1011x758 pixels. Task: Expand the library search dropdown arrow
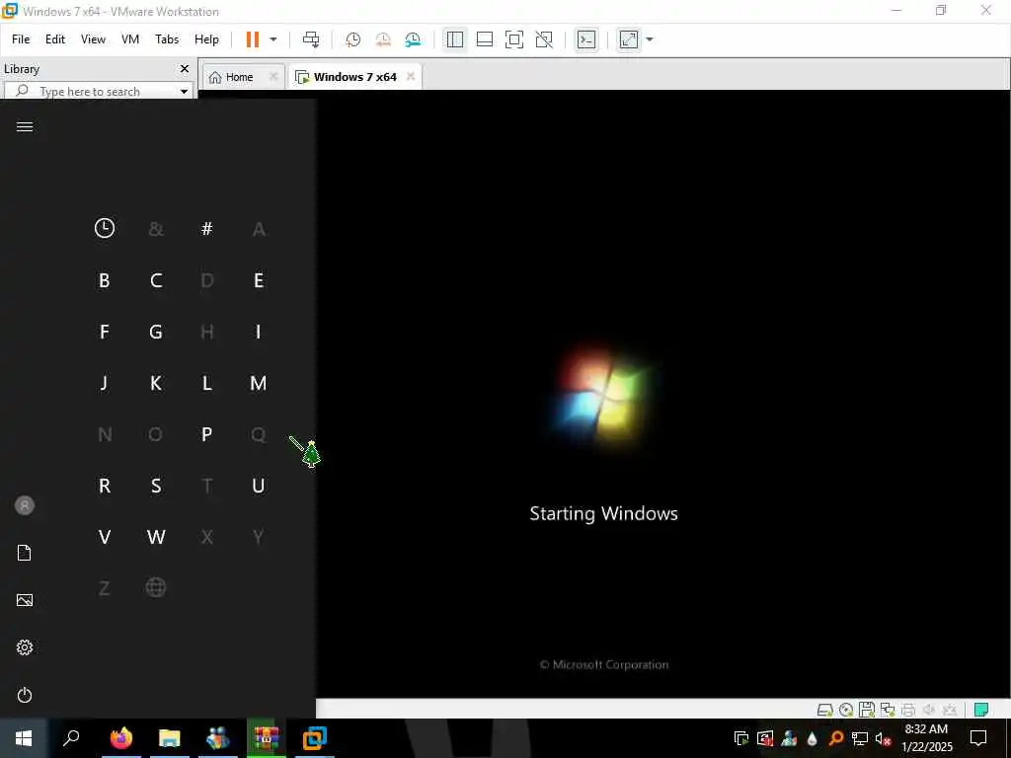click(184, 92)
